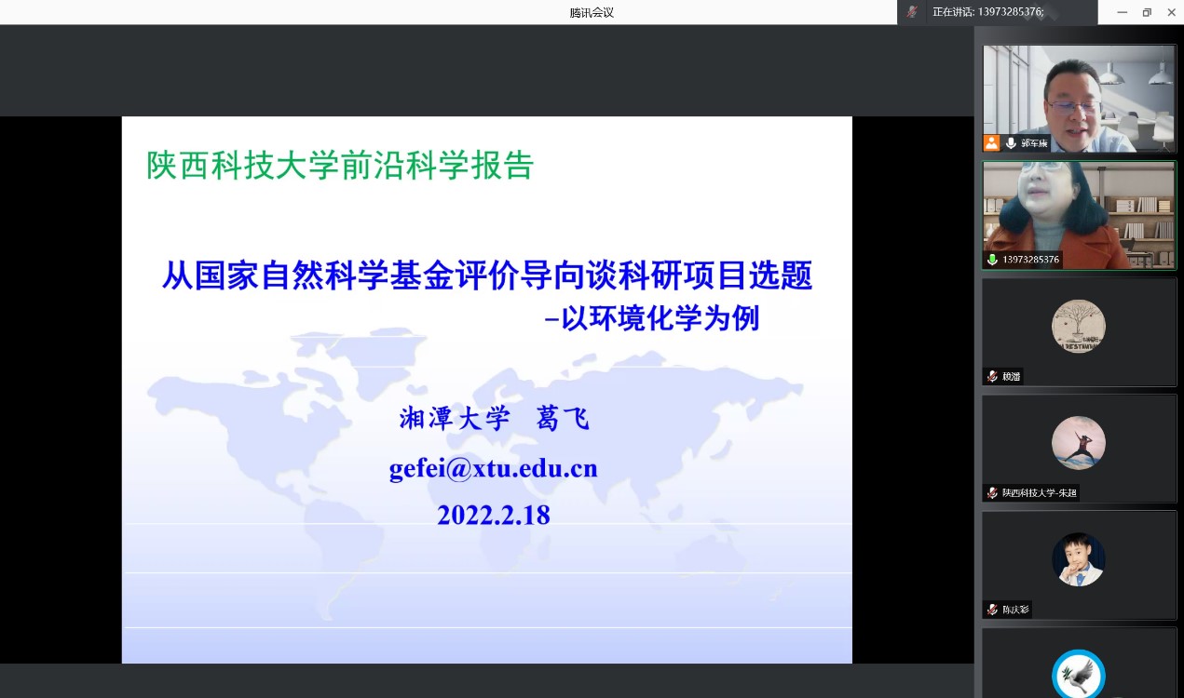This screenshot has height=698, width=1184.
Task: Click muted mic icon beside 陕西科技大学-朱超
Action: [993, 493]
